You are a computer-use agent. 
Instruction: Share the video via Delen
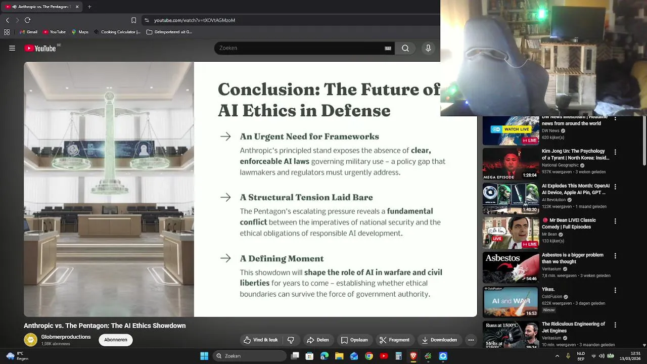click(x=317, y=340)
